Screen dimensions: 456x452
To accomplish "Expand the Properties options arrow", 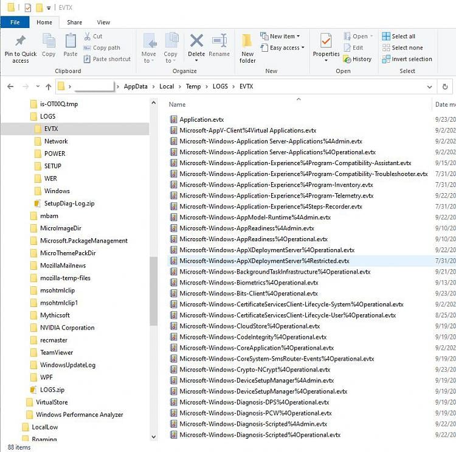I will [326, 61].
